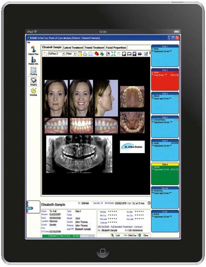Click the envelope email icon in the toolbar
Image resolution: width=206 pixels, height=267 pixels.
(91, 54)
